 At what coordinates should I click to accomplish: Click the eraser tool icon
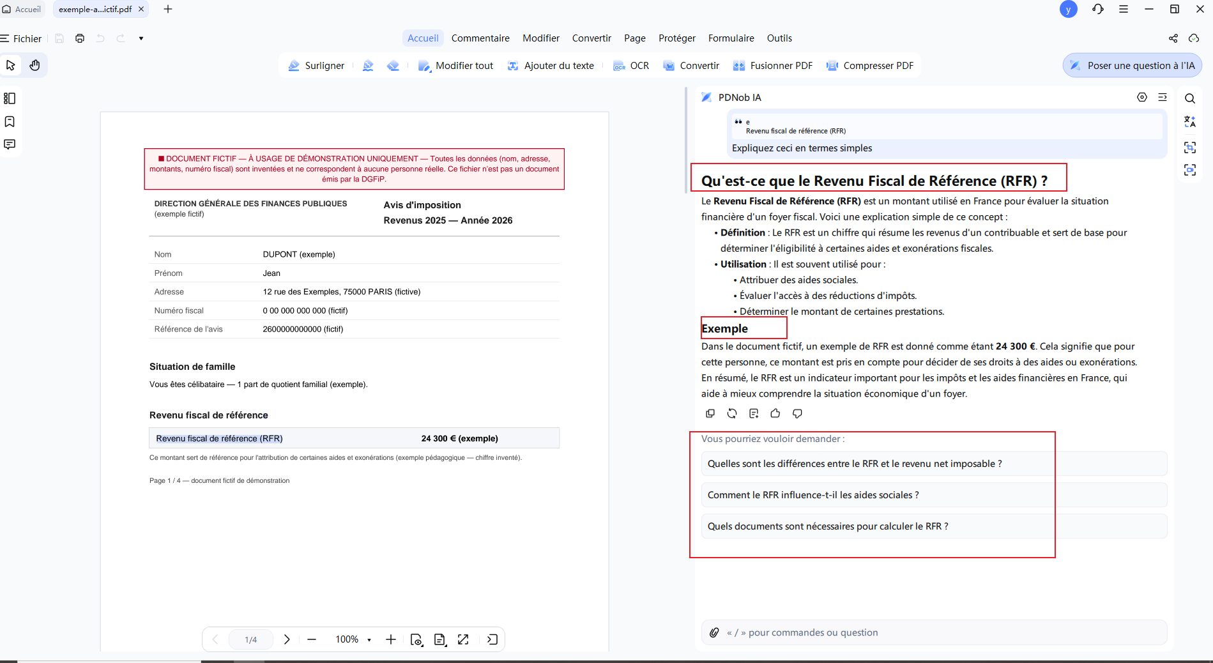pyautogui.click(x=393, y=66)
